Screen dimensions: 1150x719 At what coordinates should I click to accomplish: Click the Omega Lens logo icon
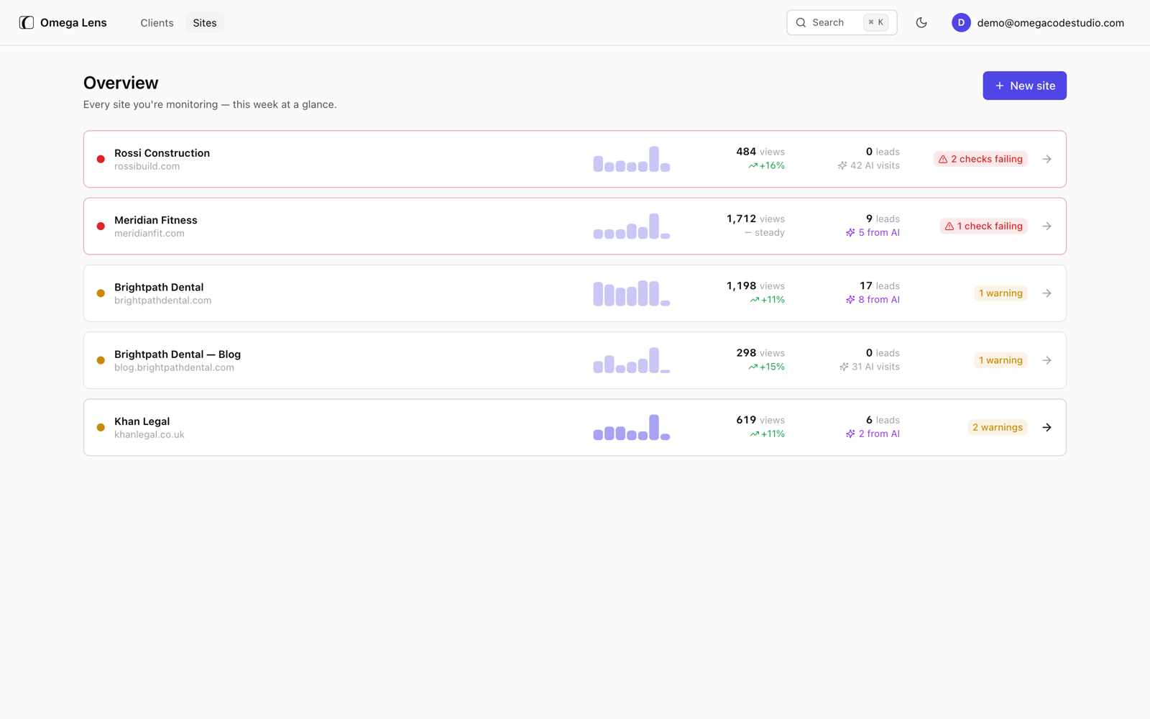[27, 22]
